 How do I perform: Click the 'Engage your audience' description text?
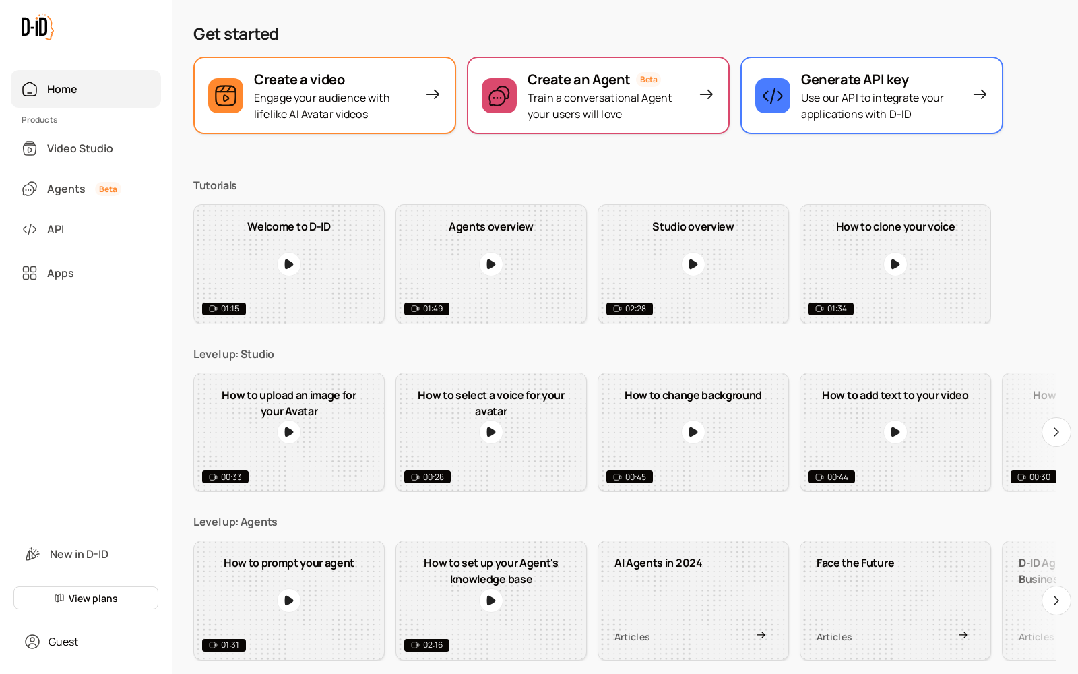click(322, 106)
